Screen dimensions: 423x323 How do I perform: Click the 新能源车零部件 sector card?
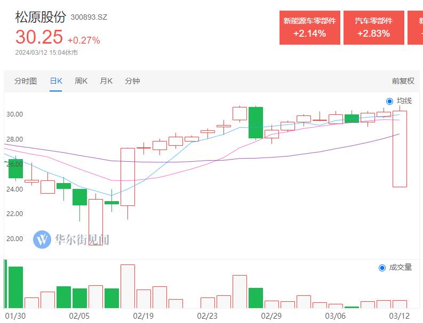[309, 27]
